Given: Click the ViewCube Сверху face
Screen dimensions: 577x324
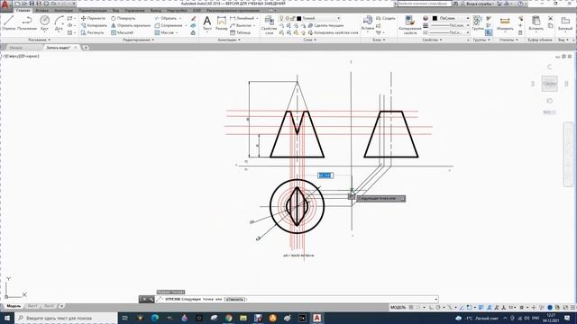Looking at the screenshot, I should (x=549, y=84).
